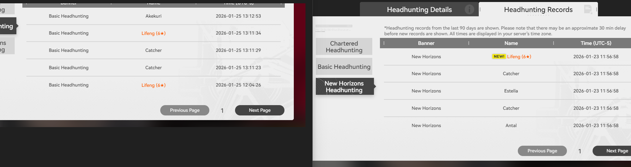The width and height of the screenshot is (631, 167).
Task: Click New Horizons banner in Estella row
Action: (x=426, y=91)
